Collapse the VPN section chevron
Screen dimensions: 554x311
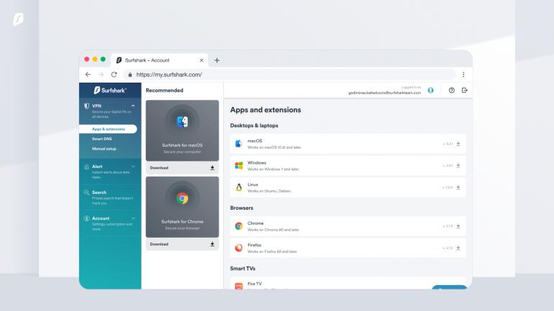[133, 106]
